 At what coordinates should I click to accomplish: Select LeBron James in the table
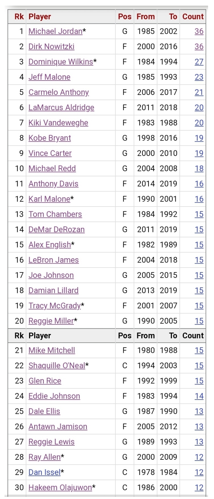[53, 260]
